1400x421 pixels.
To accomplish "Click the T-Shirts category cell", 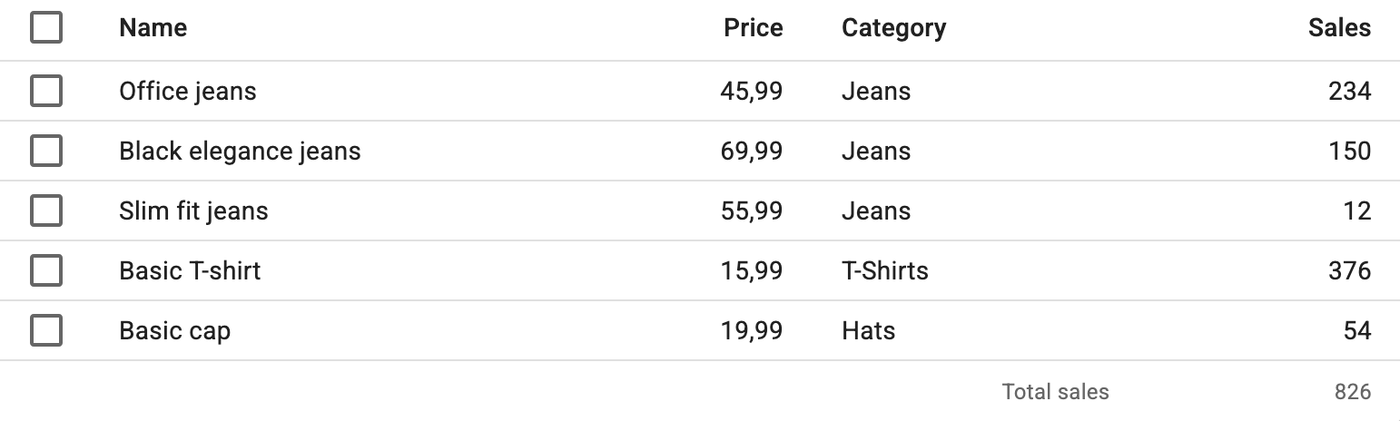I will click(884, 270).
